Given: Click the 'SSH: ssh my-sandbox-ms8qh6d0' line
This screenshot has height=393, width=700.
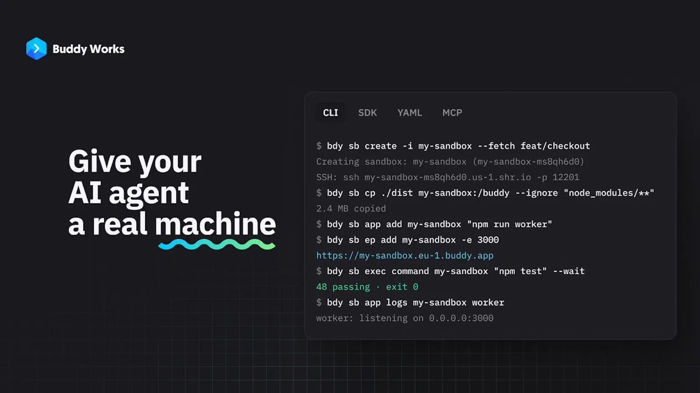Looking at the screenshot, I should 448,177.
